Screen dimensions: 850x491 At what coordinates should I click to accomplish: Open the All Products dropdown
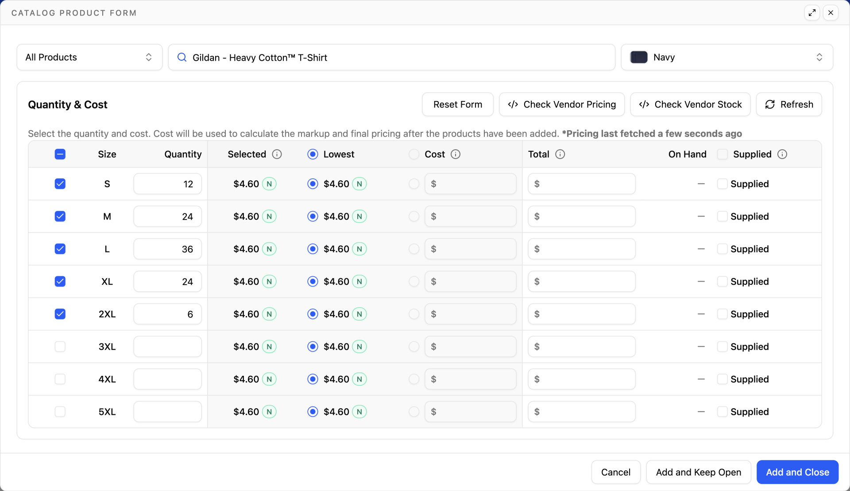(x=89, y=57)
